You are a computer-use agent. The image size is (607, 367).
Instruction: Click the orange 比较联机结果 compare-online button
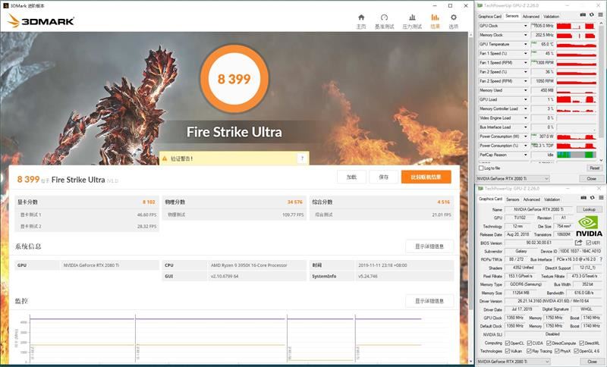coord(426,177)
